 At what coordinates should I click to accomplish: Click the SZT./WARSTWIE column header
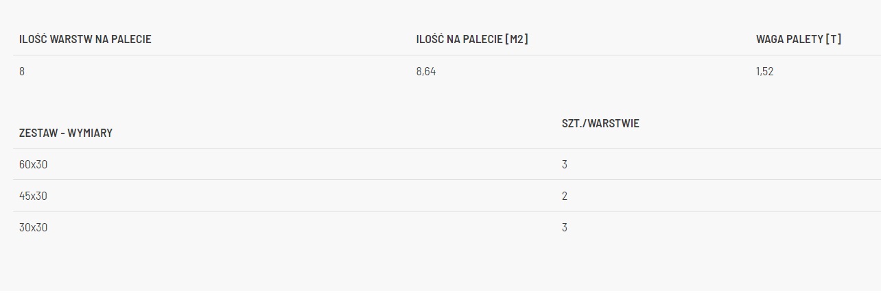[600, 124]
